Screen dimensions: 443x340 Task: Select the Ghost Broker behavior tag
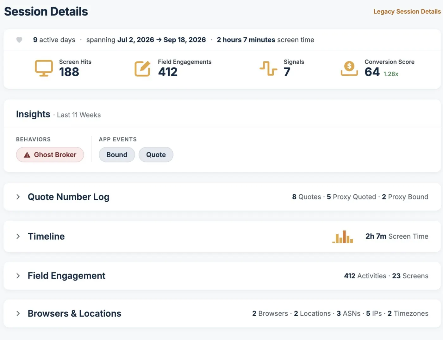50,154
